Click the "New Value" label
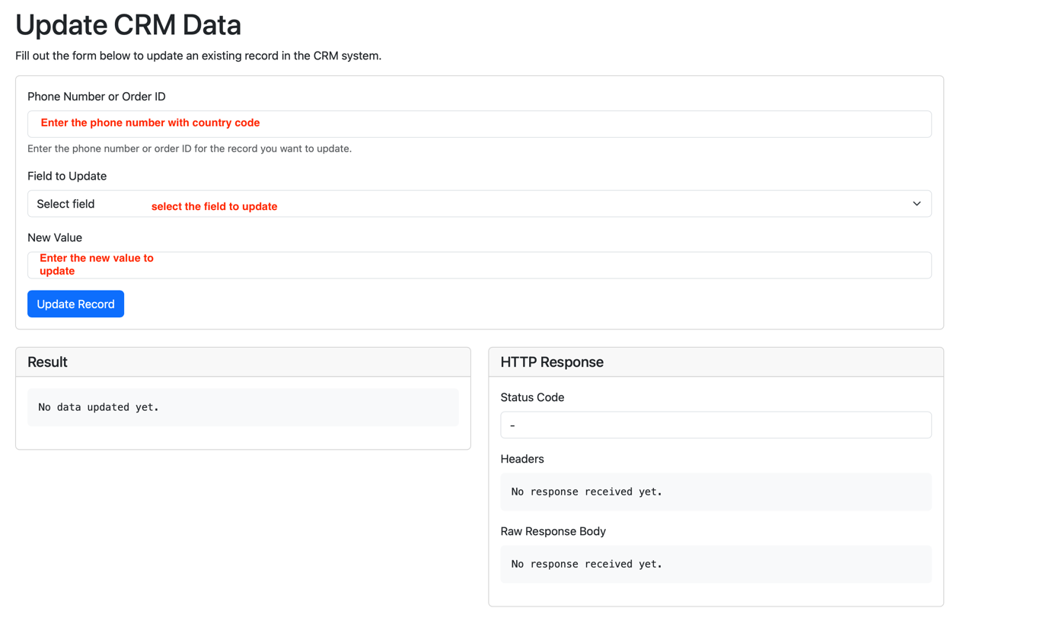 [55, 237]
